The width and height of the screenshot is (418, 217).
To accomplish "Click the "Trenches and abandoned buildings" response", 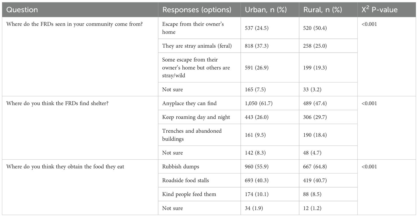I will click(x=192, y=135).
